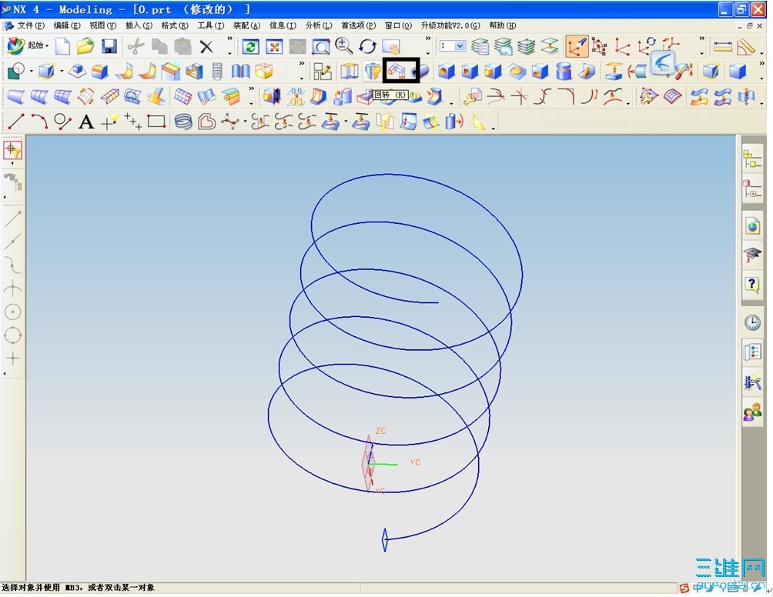Click the green Refresh view icon

click(250, 47)
